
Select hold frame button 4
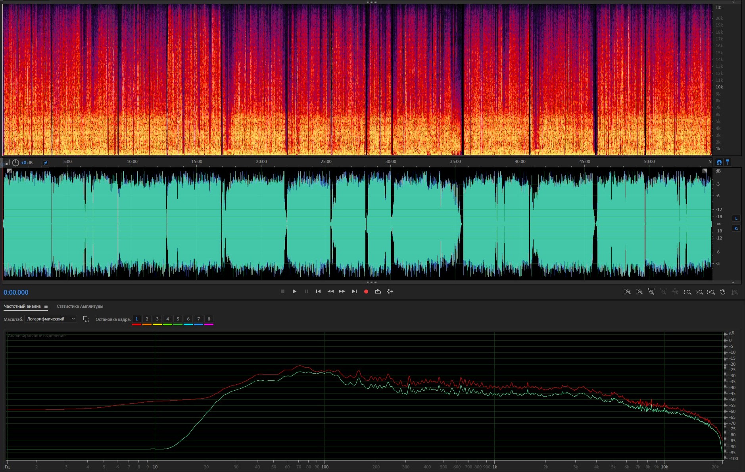tap(167, 319)
